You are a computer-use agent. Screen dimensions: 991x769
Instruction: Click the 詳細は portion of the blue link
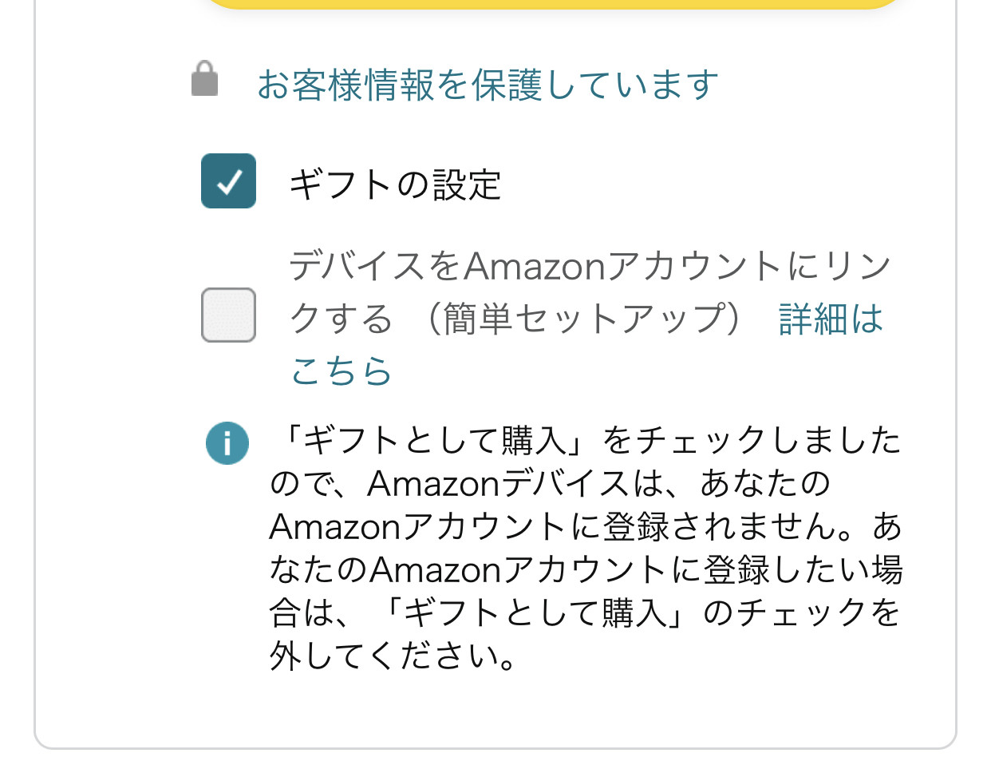pyautogui.click(x=831, y=319)
